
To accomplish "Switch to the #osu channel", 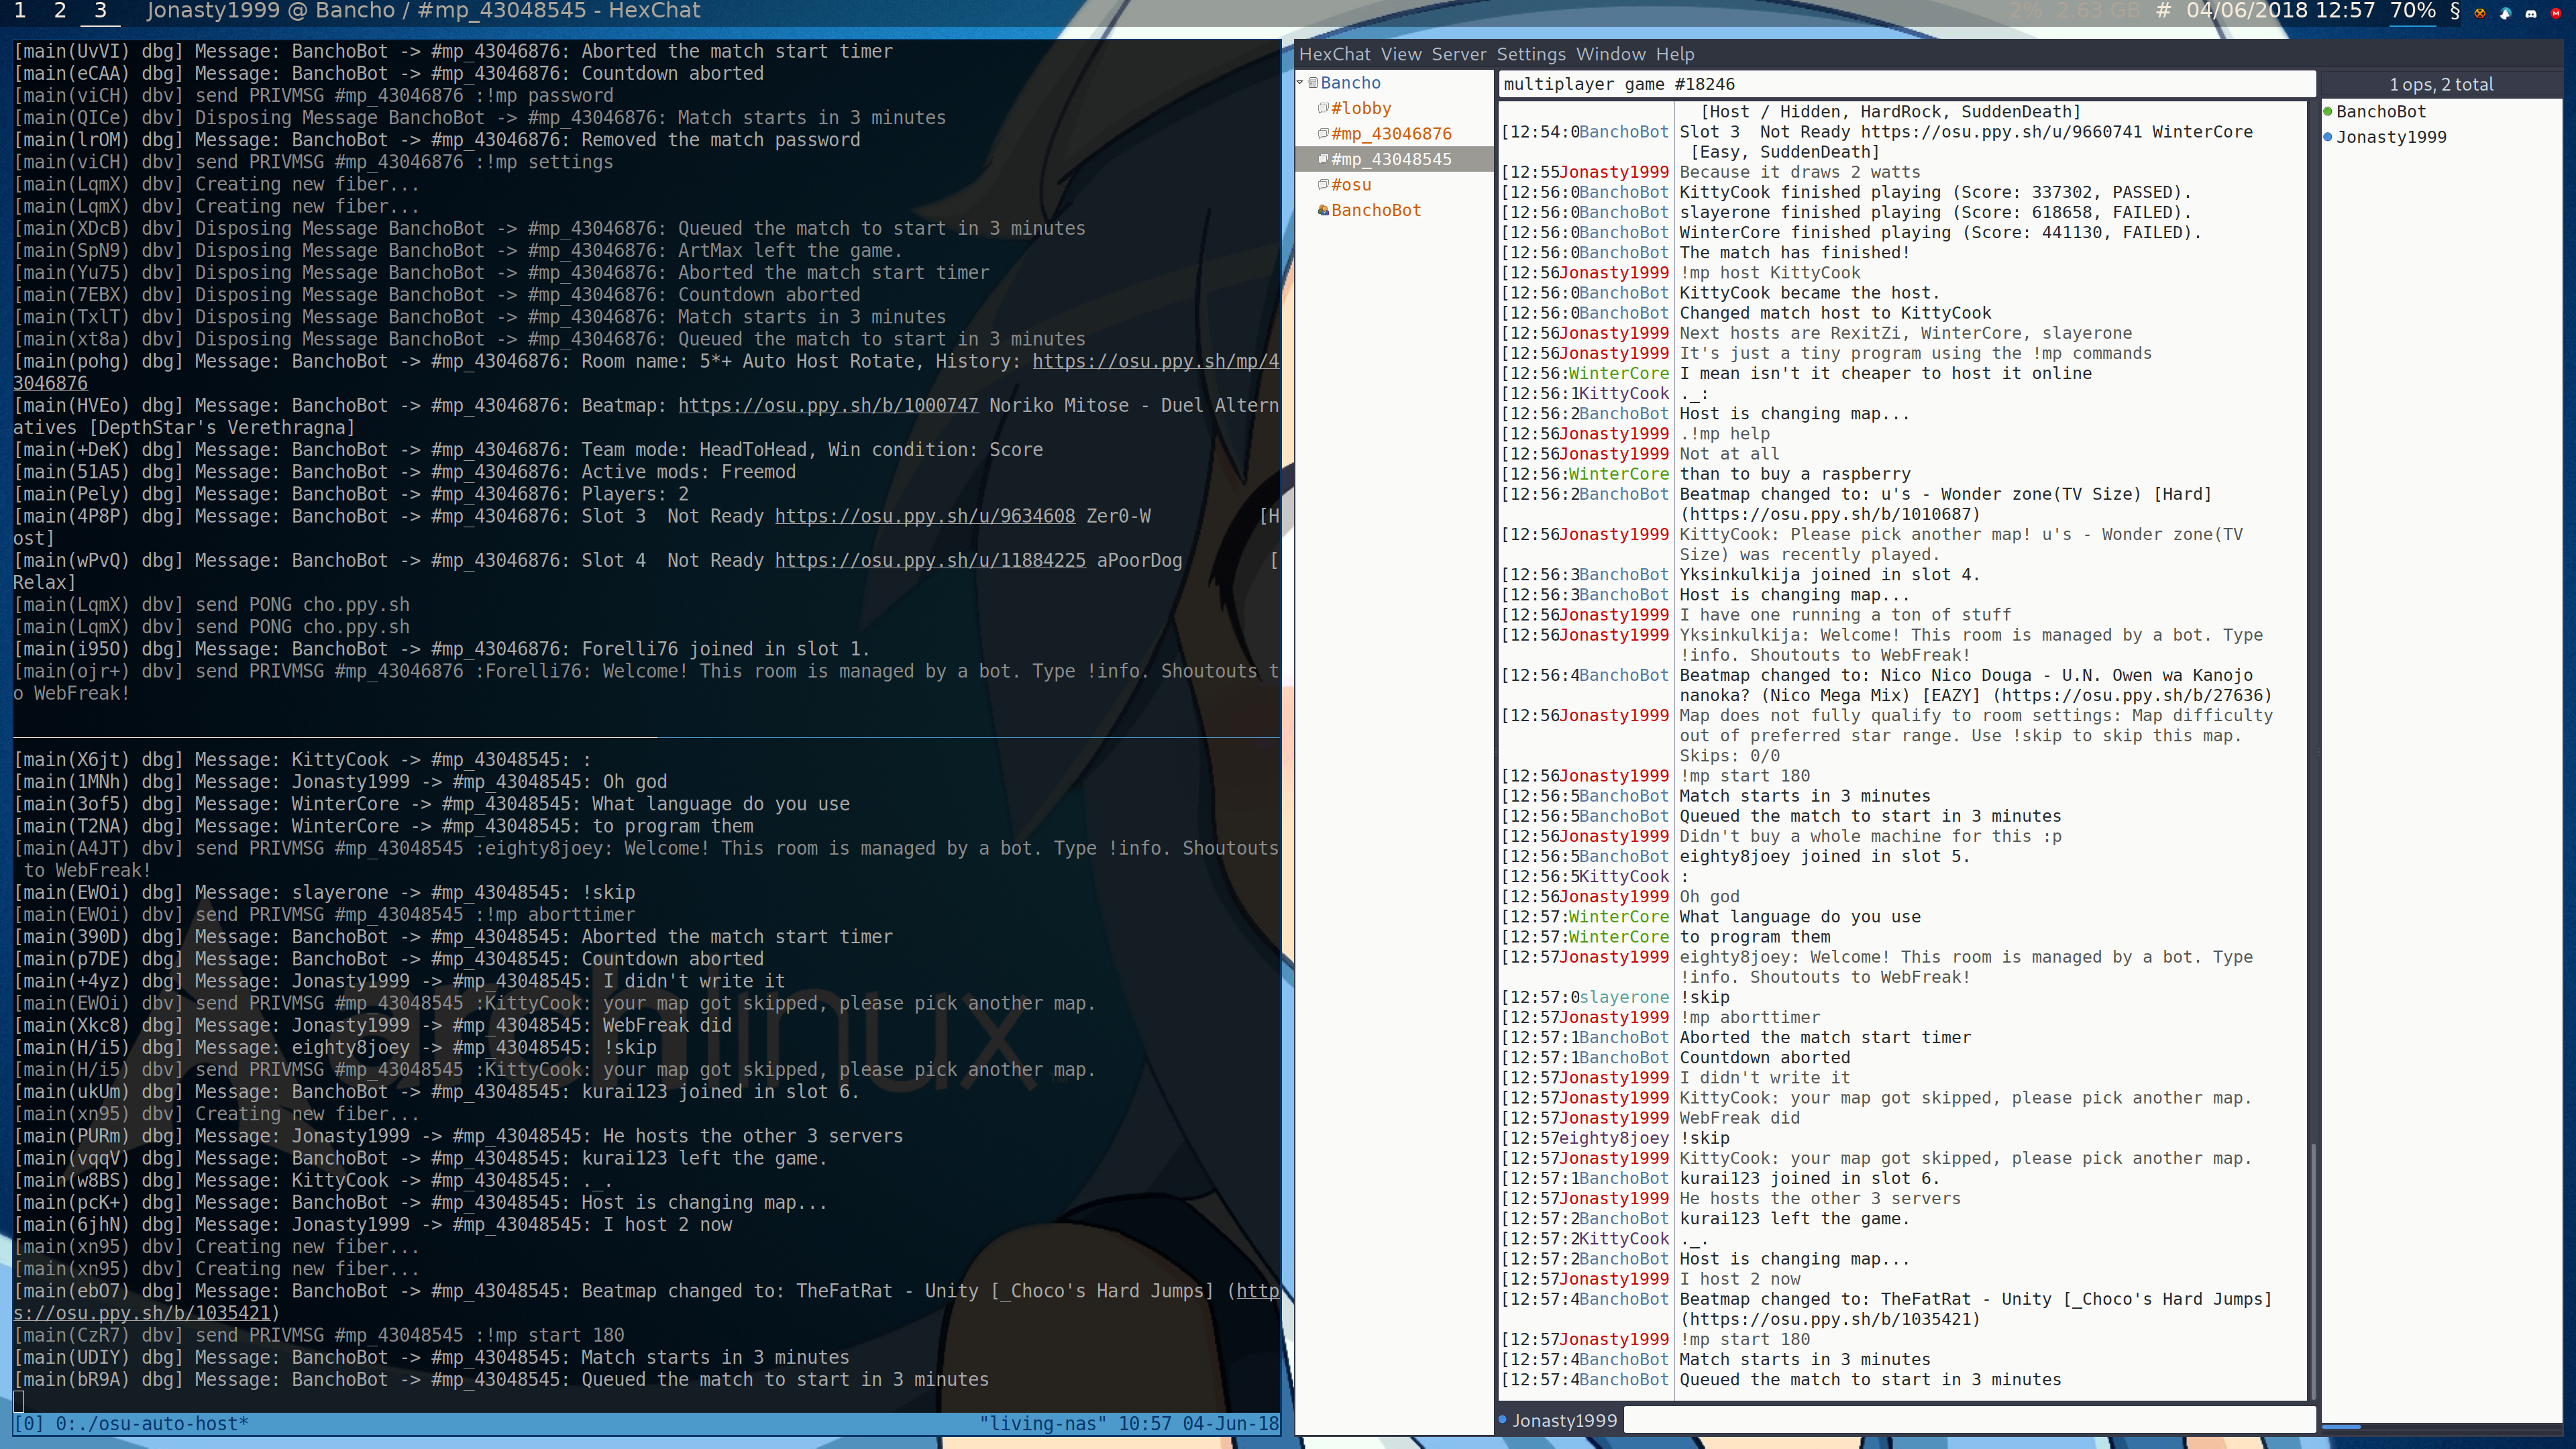I will click(x=1351, y=184).
